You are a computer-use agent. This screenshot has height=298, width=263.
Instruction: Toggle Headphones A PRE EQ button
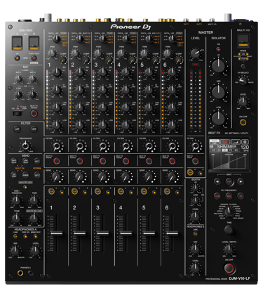tap(25, 236)
